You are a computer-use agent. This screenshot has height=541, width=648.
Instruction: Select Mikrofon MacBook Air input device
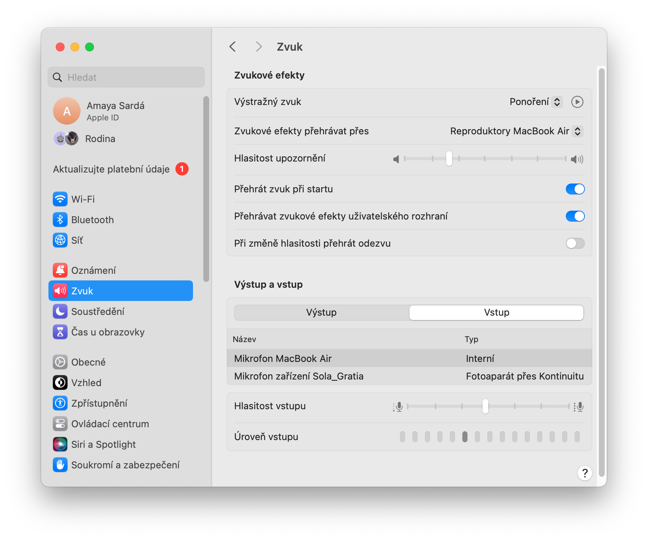pyautogui.click(x=409, y=358)
